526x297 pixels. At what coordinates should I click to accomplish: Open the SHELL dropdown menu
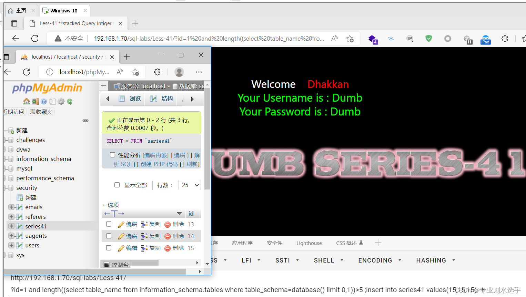click(x=328, y=260)
